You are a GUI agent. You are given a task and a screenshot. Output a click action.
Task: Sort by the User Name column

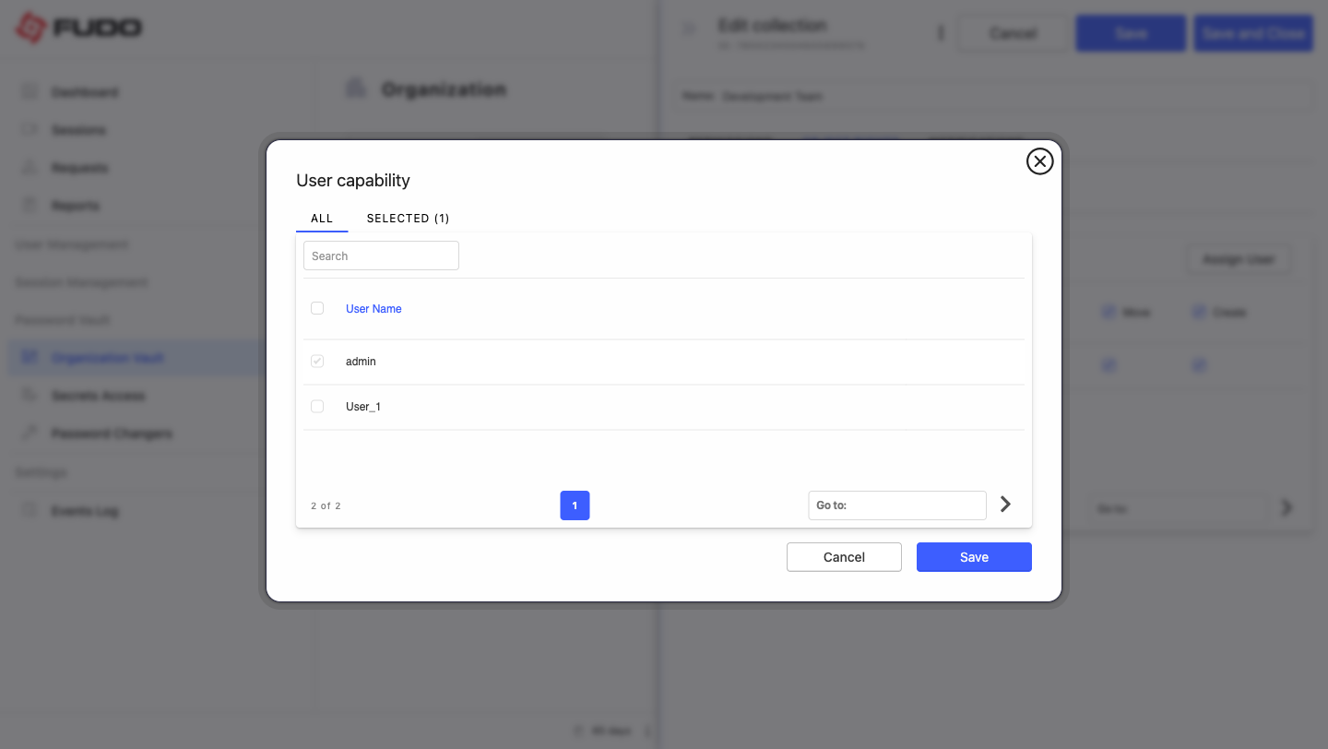pos(373,309)
